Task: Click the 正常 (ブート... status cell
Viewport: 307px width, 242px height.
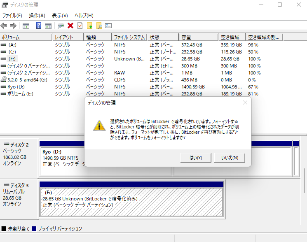Action: [163, 52]
